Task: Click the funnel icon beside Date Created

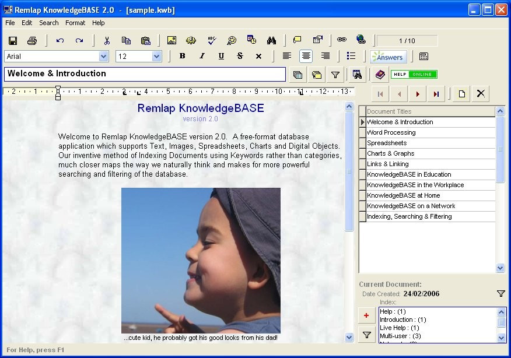Action: coord(501,293)
